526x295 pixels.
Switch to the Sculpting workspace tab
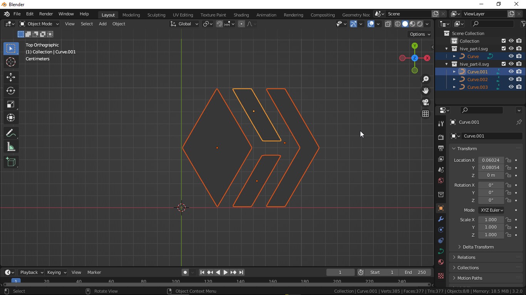(x=156, y=15)
